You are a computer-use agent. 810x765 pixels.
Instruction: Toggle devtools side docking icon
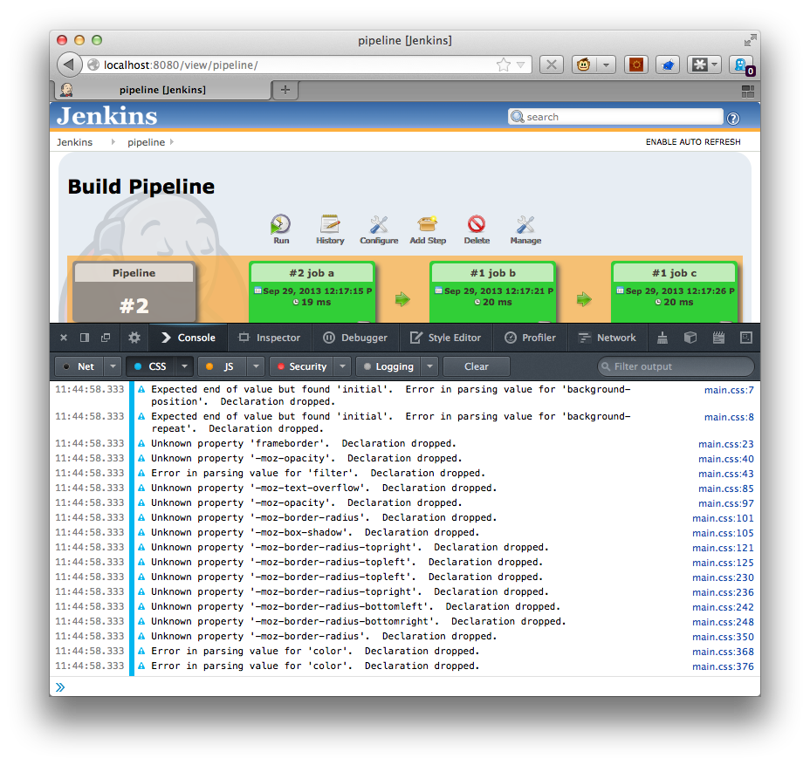click(85, 338)
